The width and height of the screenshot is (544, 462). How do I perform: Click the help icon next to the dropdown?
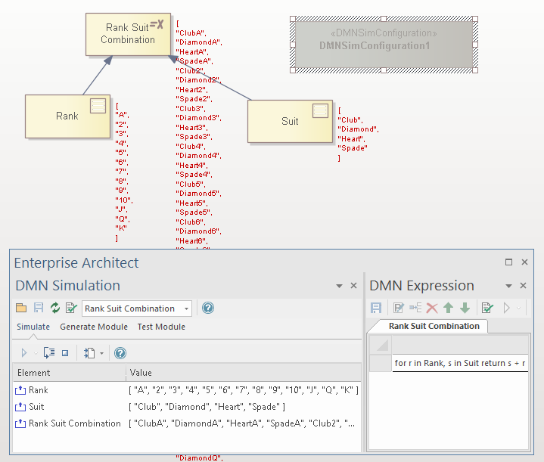(x=208, y=308)
